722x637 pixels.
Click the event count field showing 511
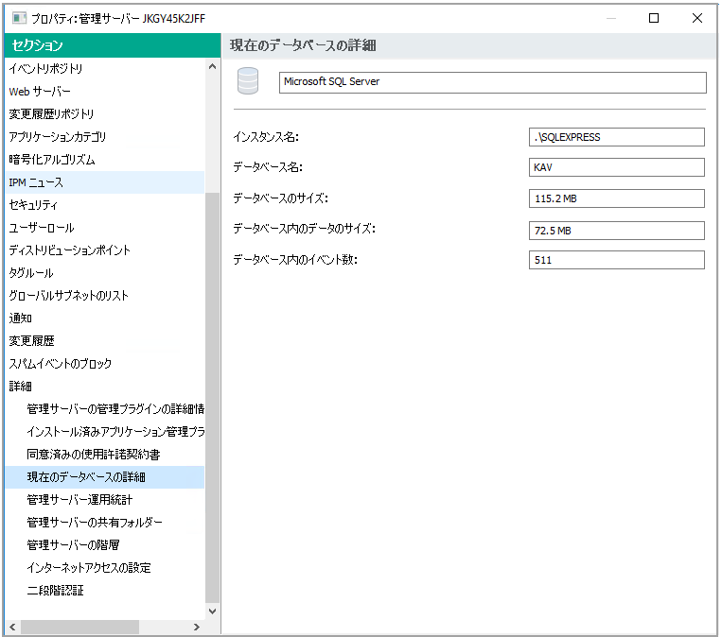(616, 260)
